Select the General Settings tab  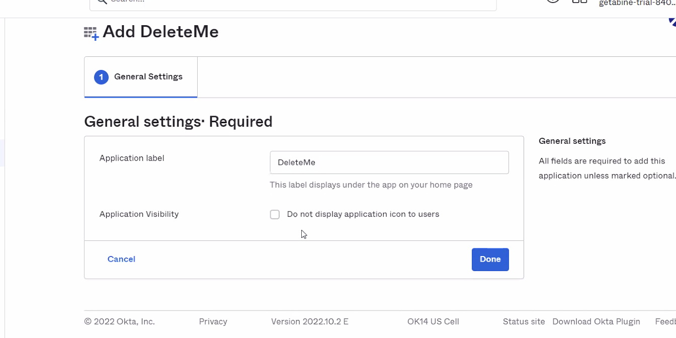point(141,77)
